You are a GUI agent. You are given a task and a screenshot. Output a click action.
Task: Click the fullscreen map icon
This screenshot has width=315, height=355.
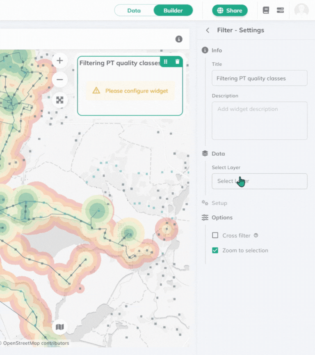point(60,100)
